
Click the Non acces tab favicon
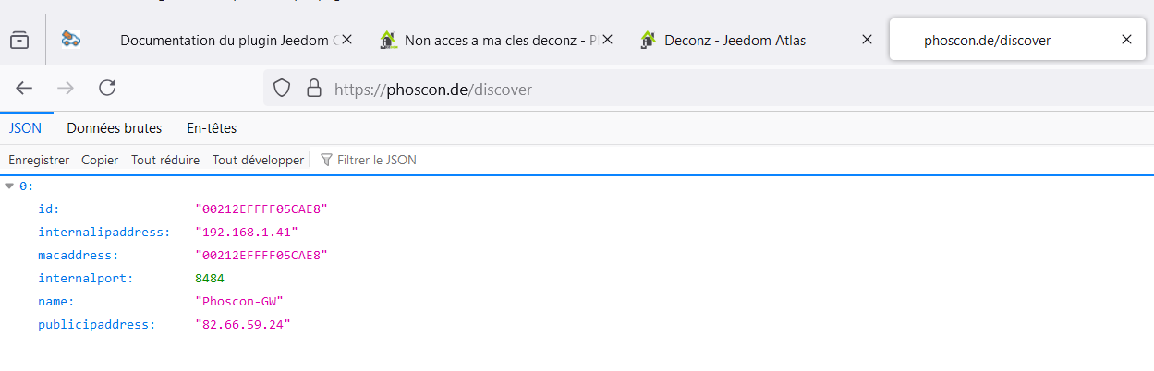(x=389, y=40)
